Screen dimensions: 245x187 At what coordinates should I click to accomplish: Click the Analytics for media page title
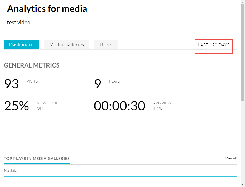pyautogui.click(x=47, y=9)
